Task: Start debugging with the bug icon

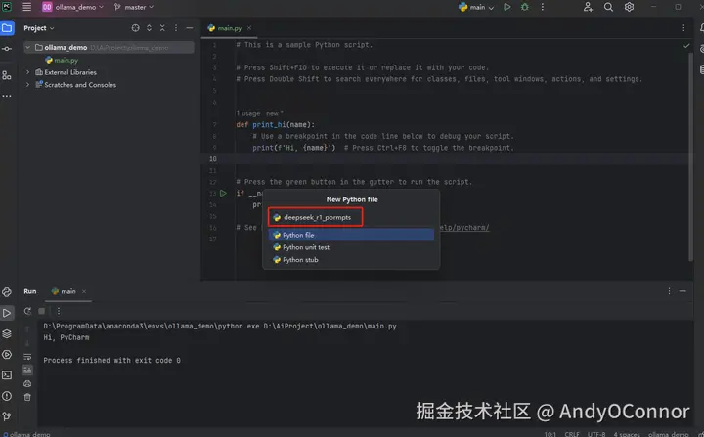Action: tap(524, 7)
